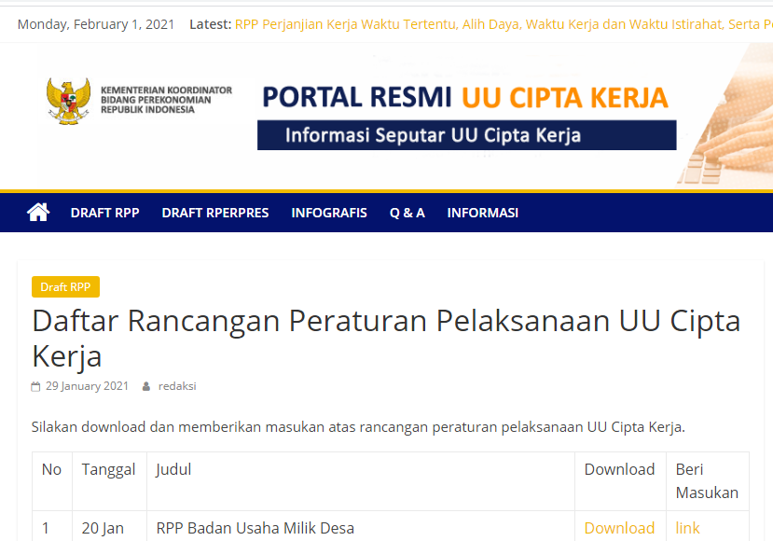
Task: Click the Portal Resmi UU Cipta Kerja banner
Action: pos(464,97)
